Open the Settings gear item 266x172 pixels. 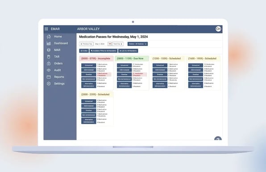point(59,84)
